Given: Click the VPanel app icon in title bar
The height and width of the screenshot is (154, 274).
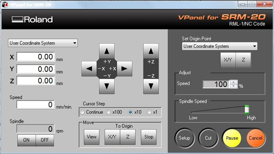Looking at the screenshot, I should pyautogui.click(x=5, y=4).
